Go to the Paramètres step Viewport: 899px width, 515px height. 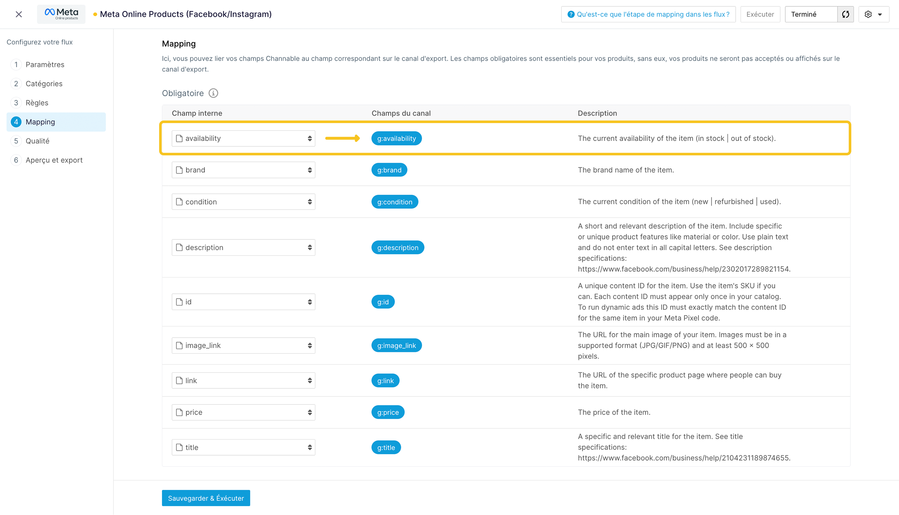click(45, 65)
